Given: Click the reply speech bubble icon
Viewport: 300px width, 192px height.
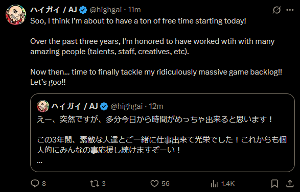Looking at the screenshot, I should [x=35, y=183].
